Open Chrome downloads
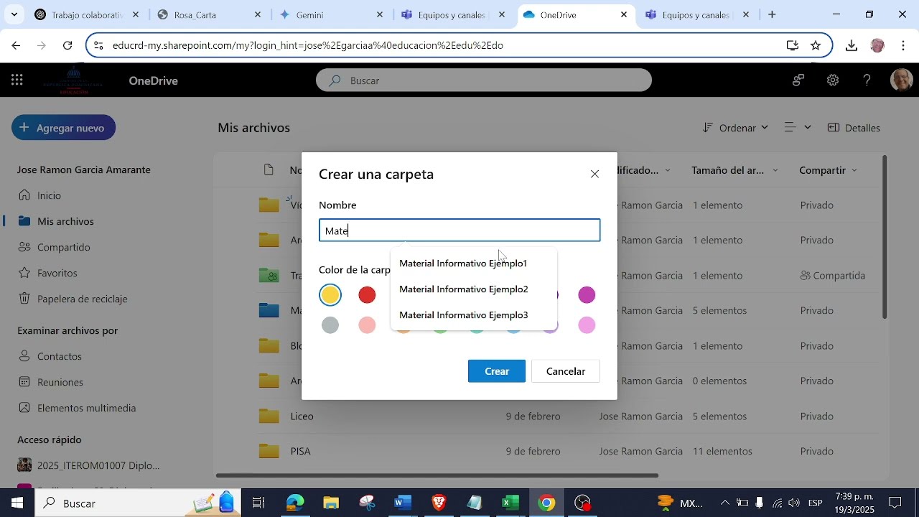Viewport: 919px width, 517px height. 852,45
